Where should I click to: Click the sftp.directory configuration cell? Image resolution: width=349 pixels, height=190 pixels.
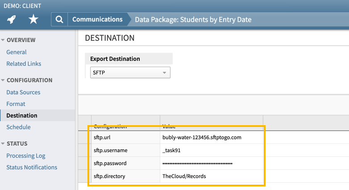(x=125, y=176)
